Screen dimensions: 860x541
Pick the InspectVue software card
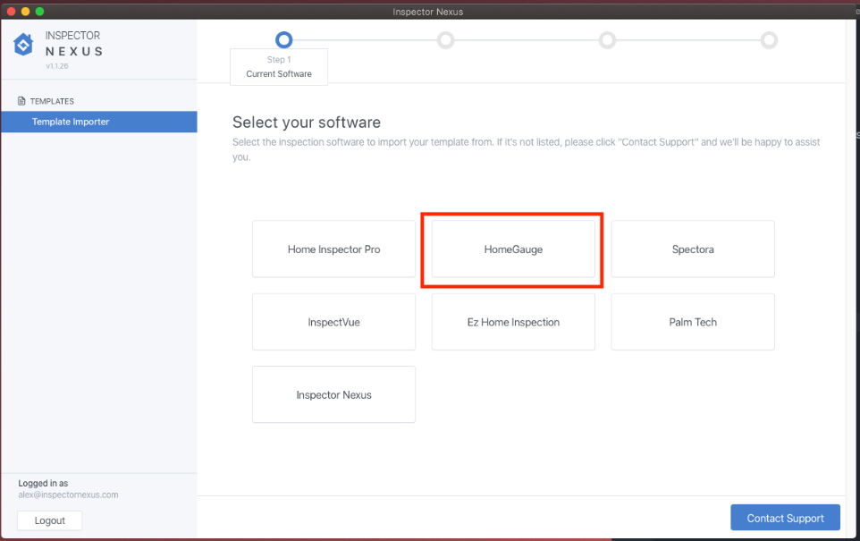(333, 322)
